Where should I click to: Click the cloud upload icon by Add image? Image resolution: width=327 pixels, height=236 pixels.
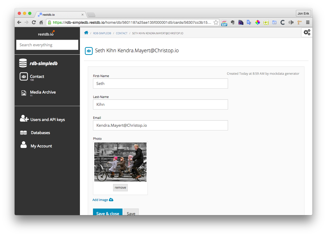point(111,200)
